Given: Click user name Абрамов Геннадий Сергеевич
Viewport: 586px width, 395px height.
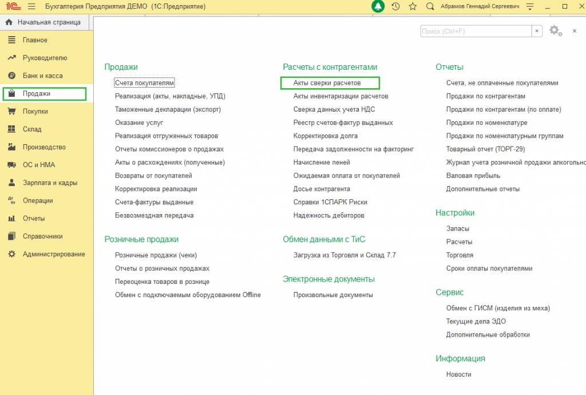Looking at the screenshot, I should (480, 6).
